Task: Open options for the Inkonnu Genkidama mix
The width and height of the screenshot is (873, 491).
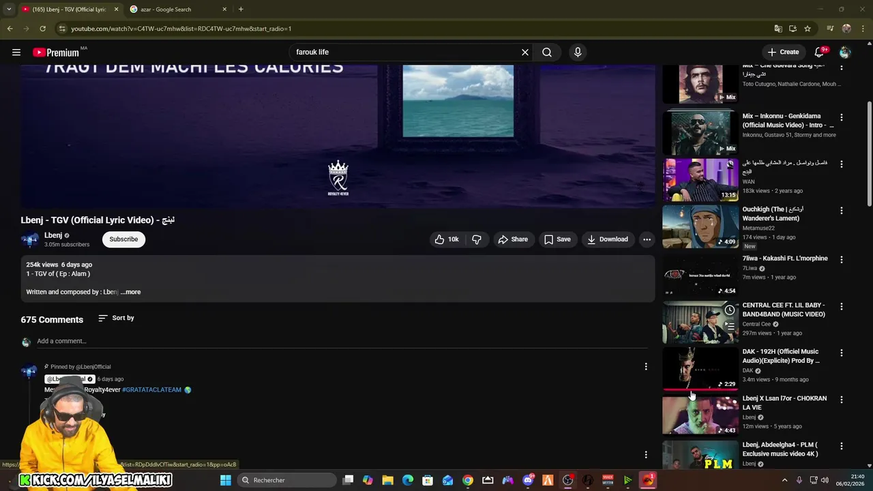Action: [841, 117]
